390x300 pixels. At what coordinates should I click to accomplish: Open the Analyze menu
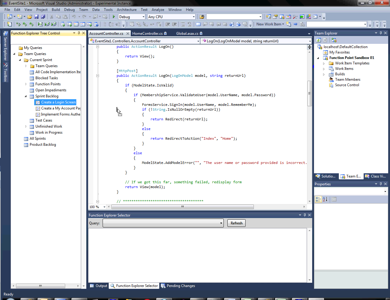[158, 10]
